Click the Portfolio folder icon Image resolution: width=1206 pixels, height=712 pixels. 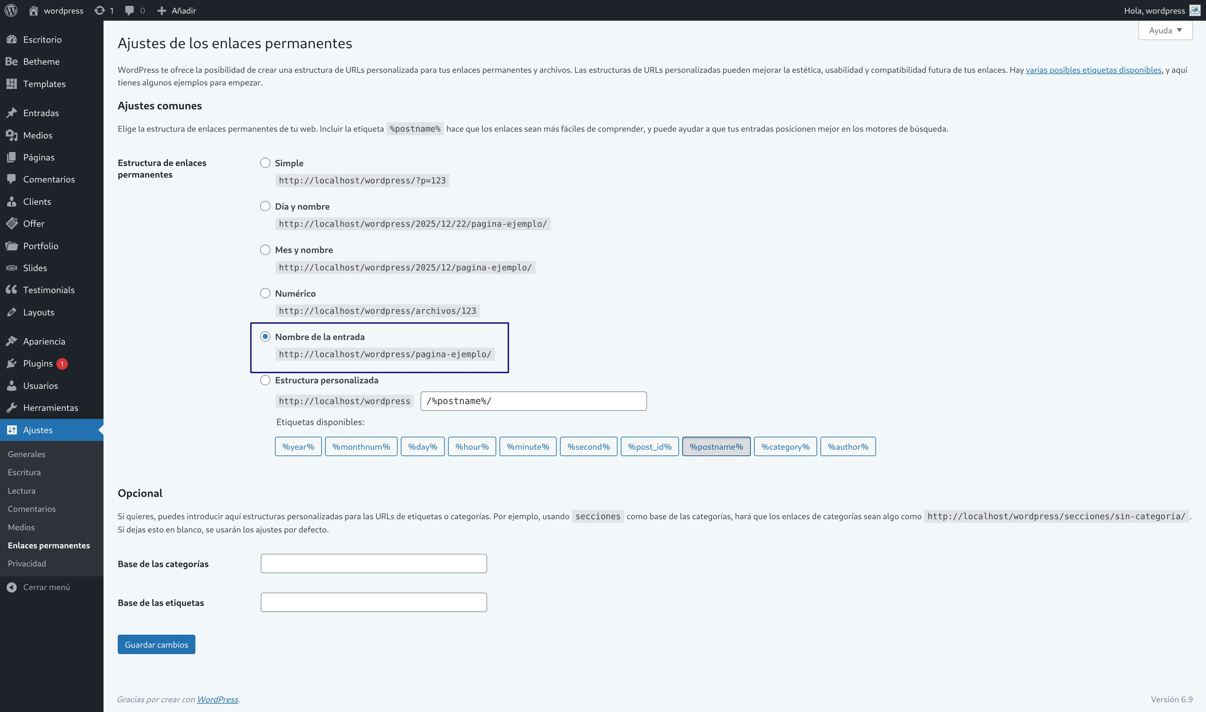(x=12, y=246)
